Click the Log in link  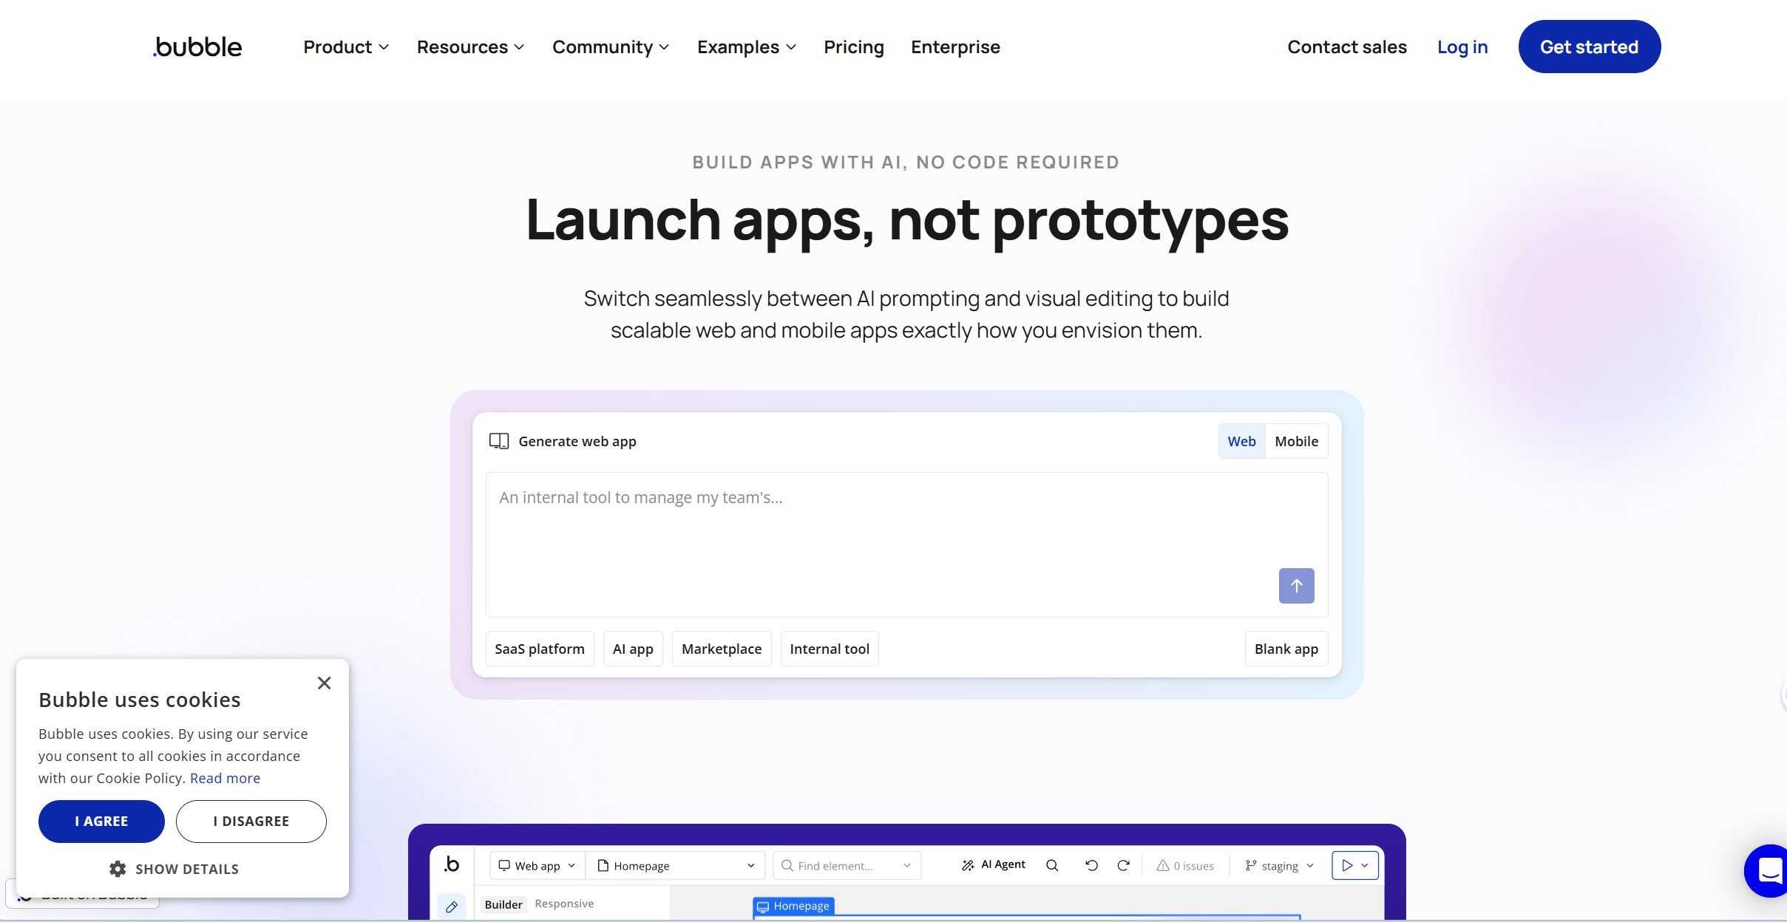(1462, 47)
